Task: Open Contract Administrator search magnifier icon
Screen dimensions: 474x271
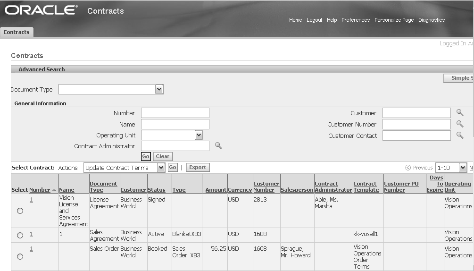Action: pyautogui.click(x=218, y=146)
